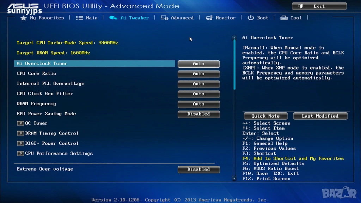Screen dimensions: 361x203
Task: Click the My Favorites star icon
Action: [24, 18]
